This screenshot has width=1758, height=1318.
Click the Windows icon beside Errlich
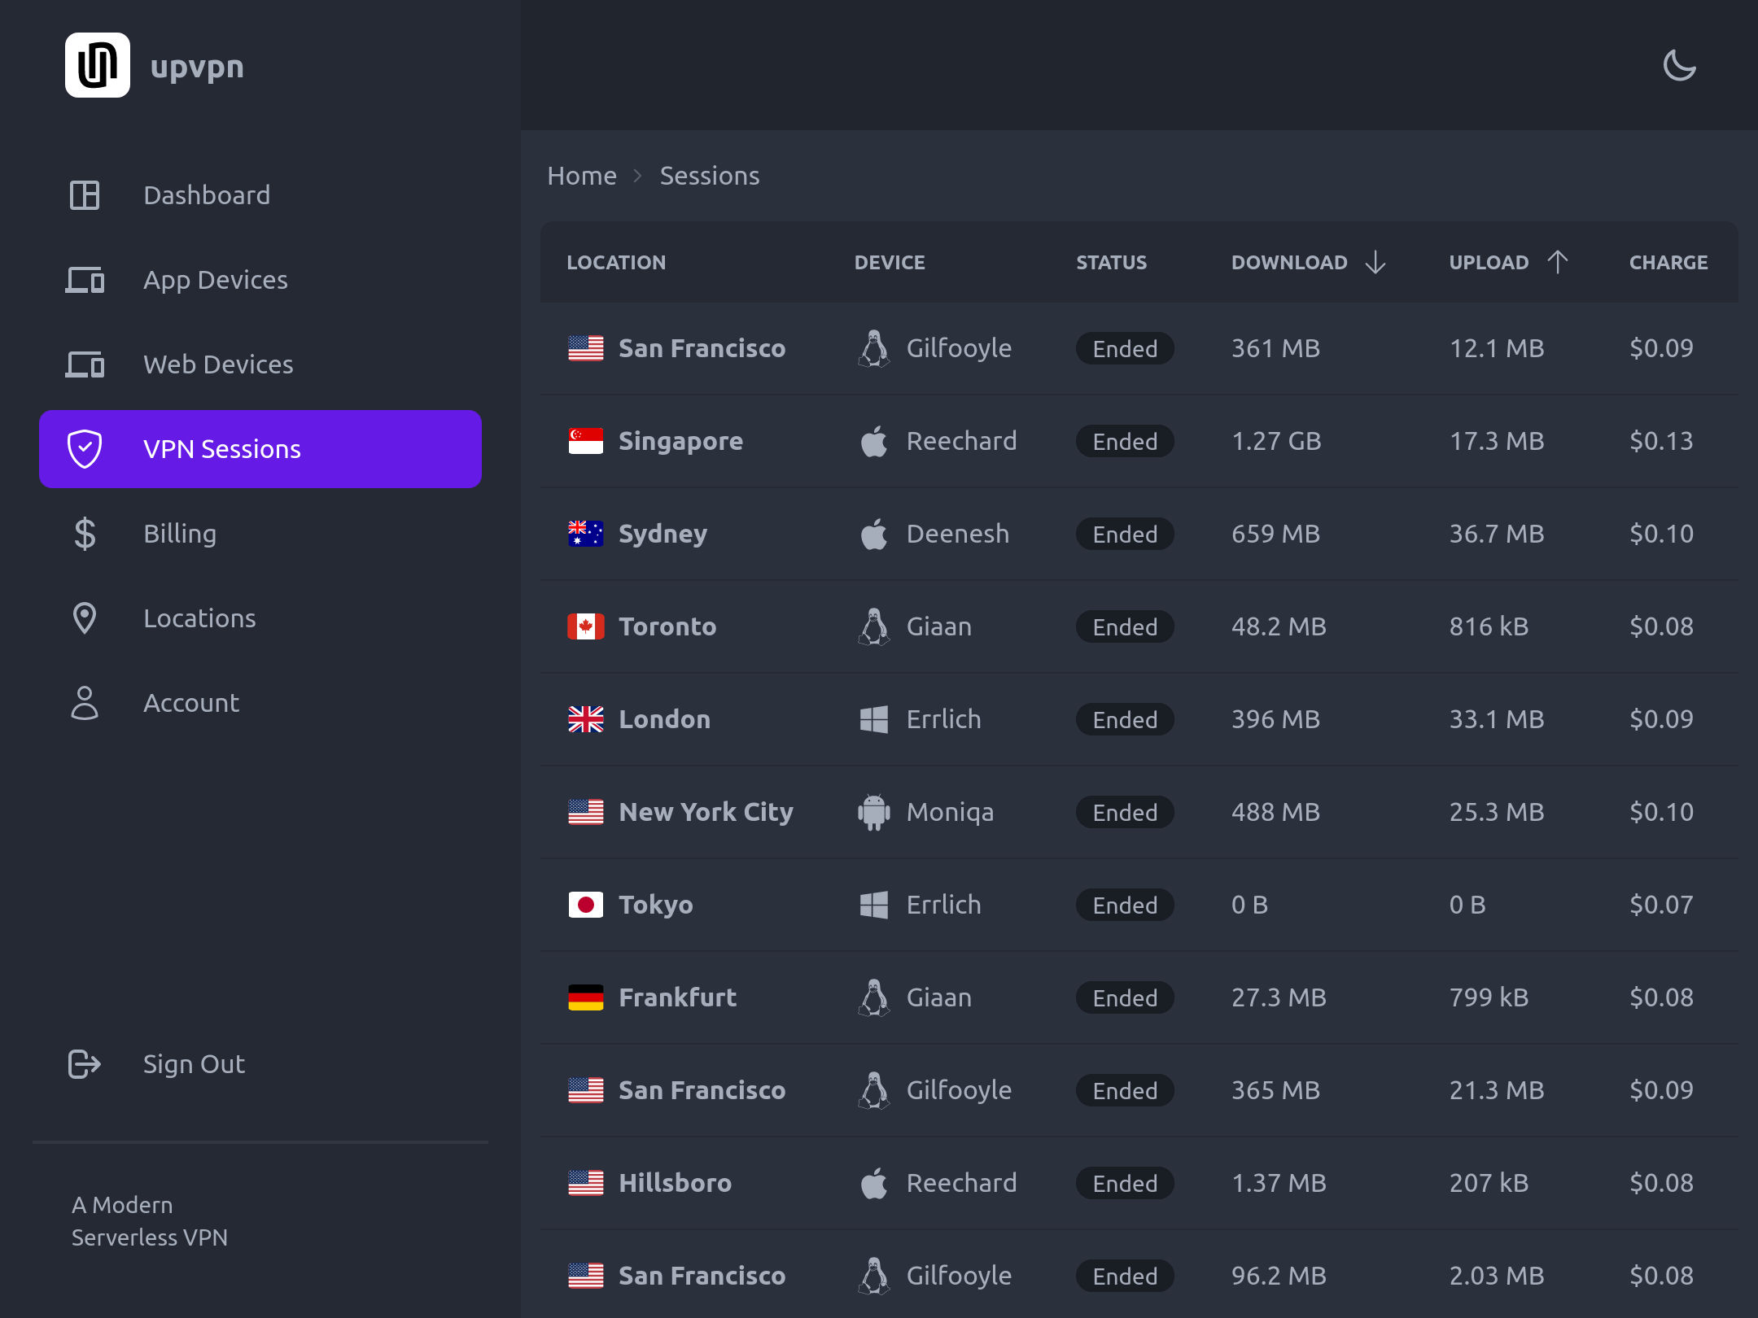point(874,719)
